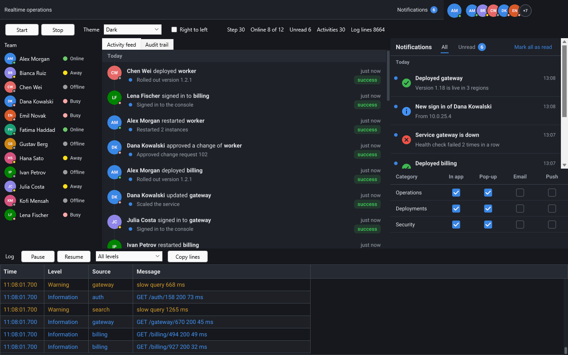This screenshot has height=355, width=568.
Task: Click the EN avatar in the header stack
Action: (514, 11)
